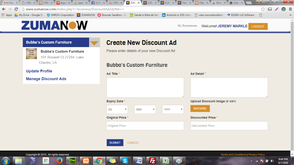Click the Original Price field
The image size is (294, 165).
point(145,126)
